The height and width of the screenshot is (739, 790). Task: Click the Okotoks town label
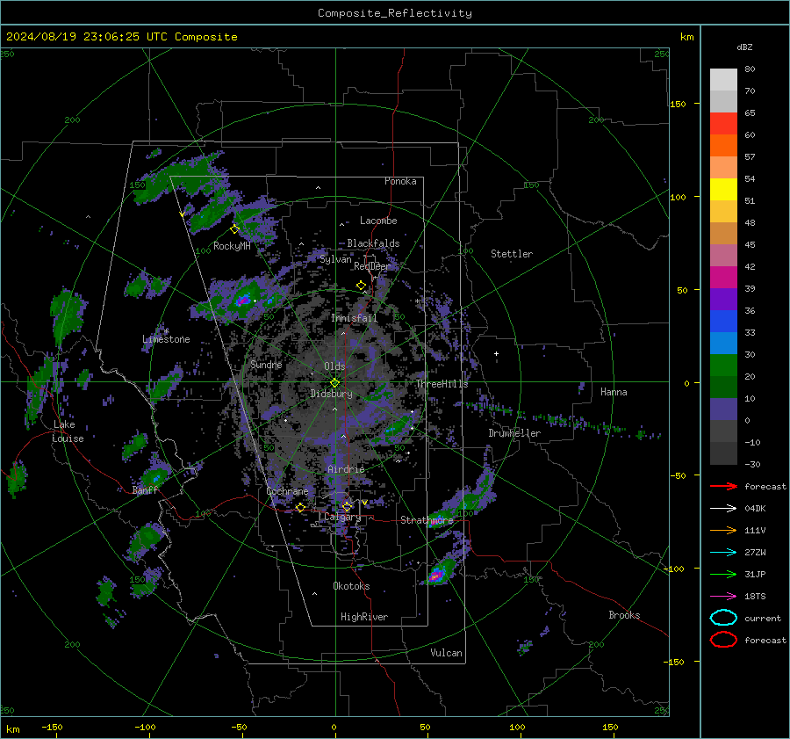tap(351, 586)
